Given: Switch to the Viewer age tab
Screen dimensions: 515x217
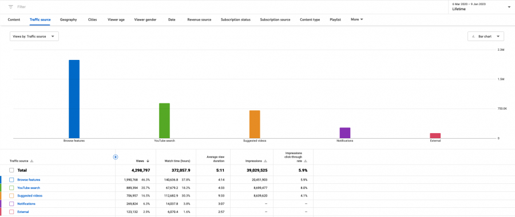Looking at the screenshot, I should point(116,19).
